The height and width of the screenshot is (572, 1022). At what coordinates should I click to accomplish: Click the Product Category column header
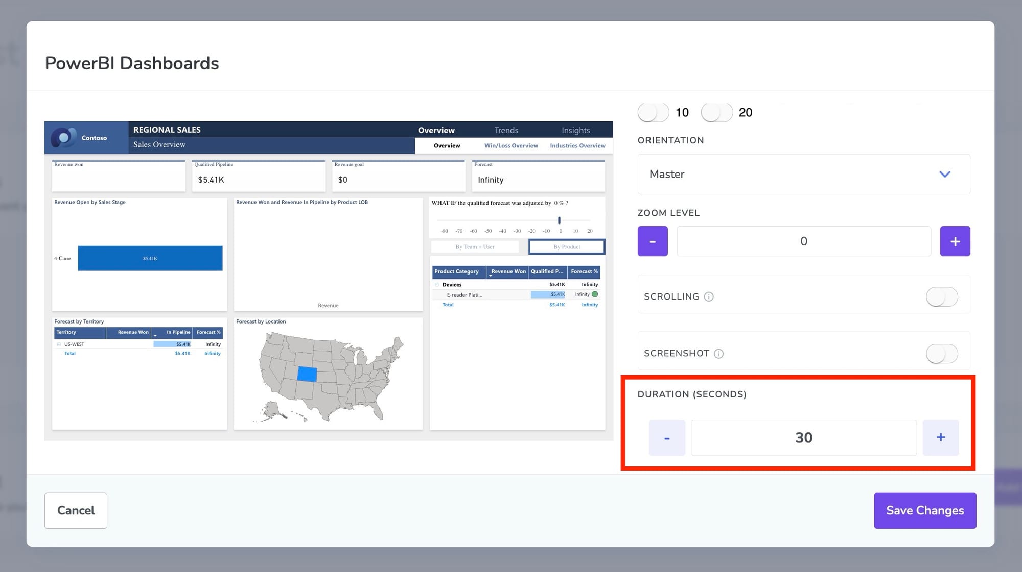pyautogui.click(x=459, y=271)
